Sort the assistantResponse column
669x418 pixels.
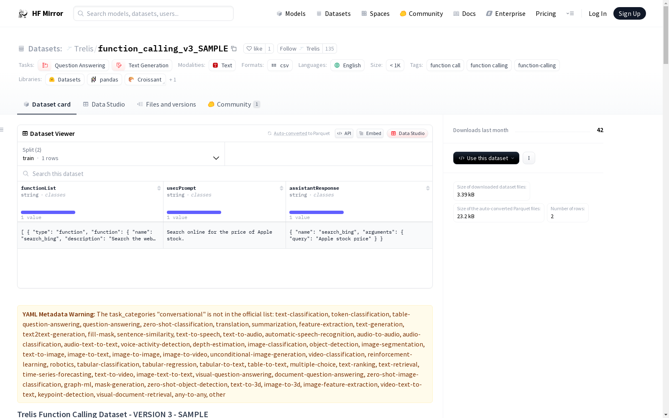428,188
